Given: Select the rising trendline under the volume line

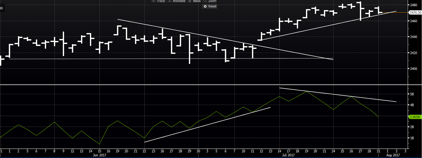Looking at the screenshot, I should tap(207, 125).
